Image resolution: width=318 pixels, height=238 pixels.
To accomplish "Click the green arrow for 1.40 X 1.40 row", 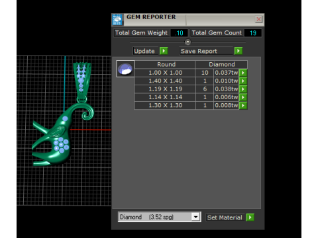I will [243, 81].
